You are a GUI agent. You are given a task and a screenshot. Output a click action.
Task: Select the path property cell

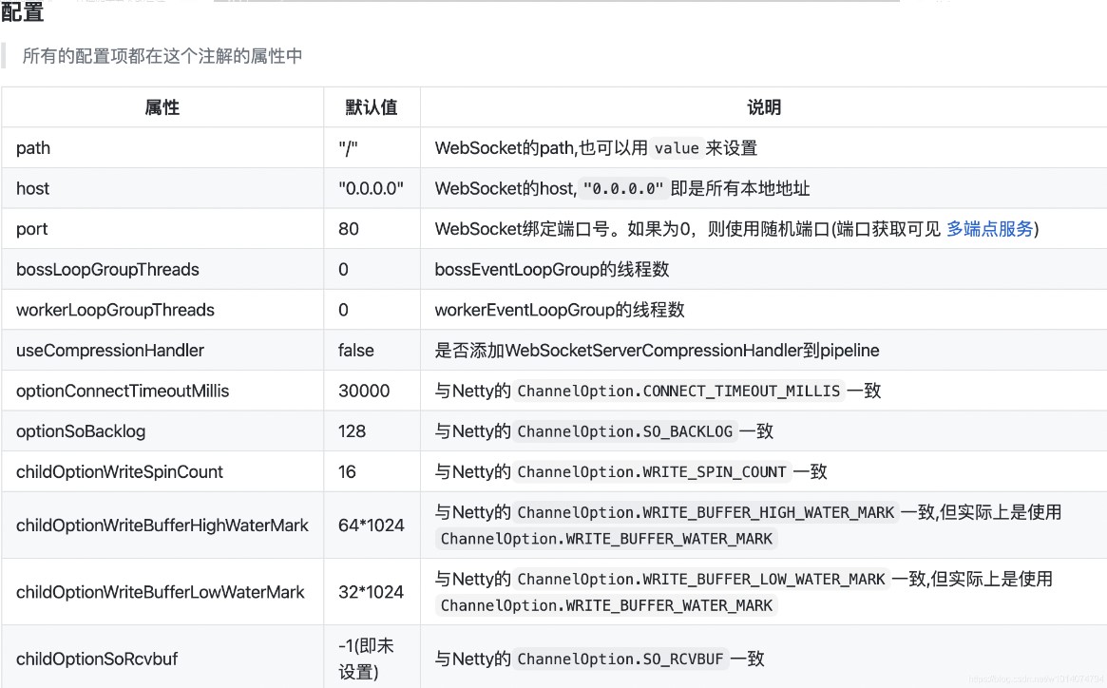[33, 148]
